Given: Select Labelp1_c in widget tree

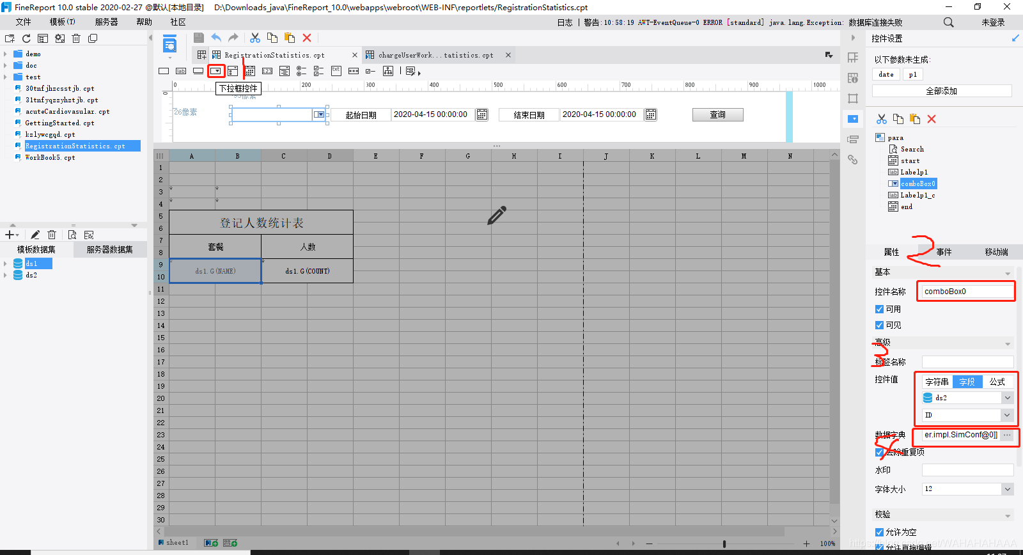Looking at the screenshot, I should (x=918, y=195).
